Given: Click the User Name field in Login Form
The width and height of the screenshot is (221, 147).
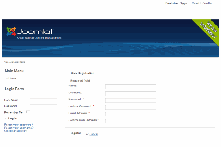Looking at the screenshot, I should (x=43, y=100).
